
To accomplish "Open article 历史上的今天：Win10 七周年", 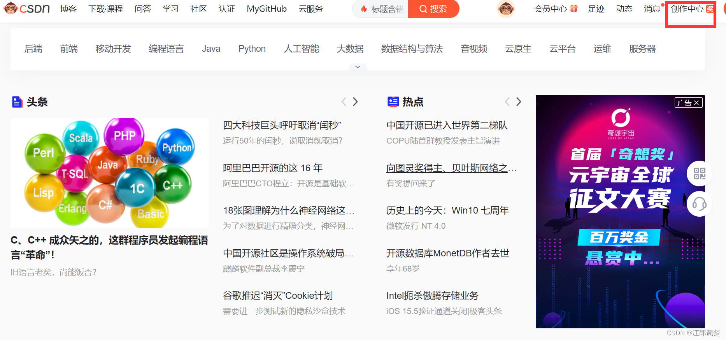I will click(447, 210).
